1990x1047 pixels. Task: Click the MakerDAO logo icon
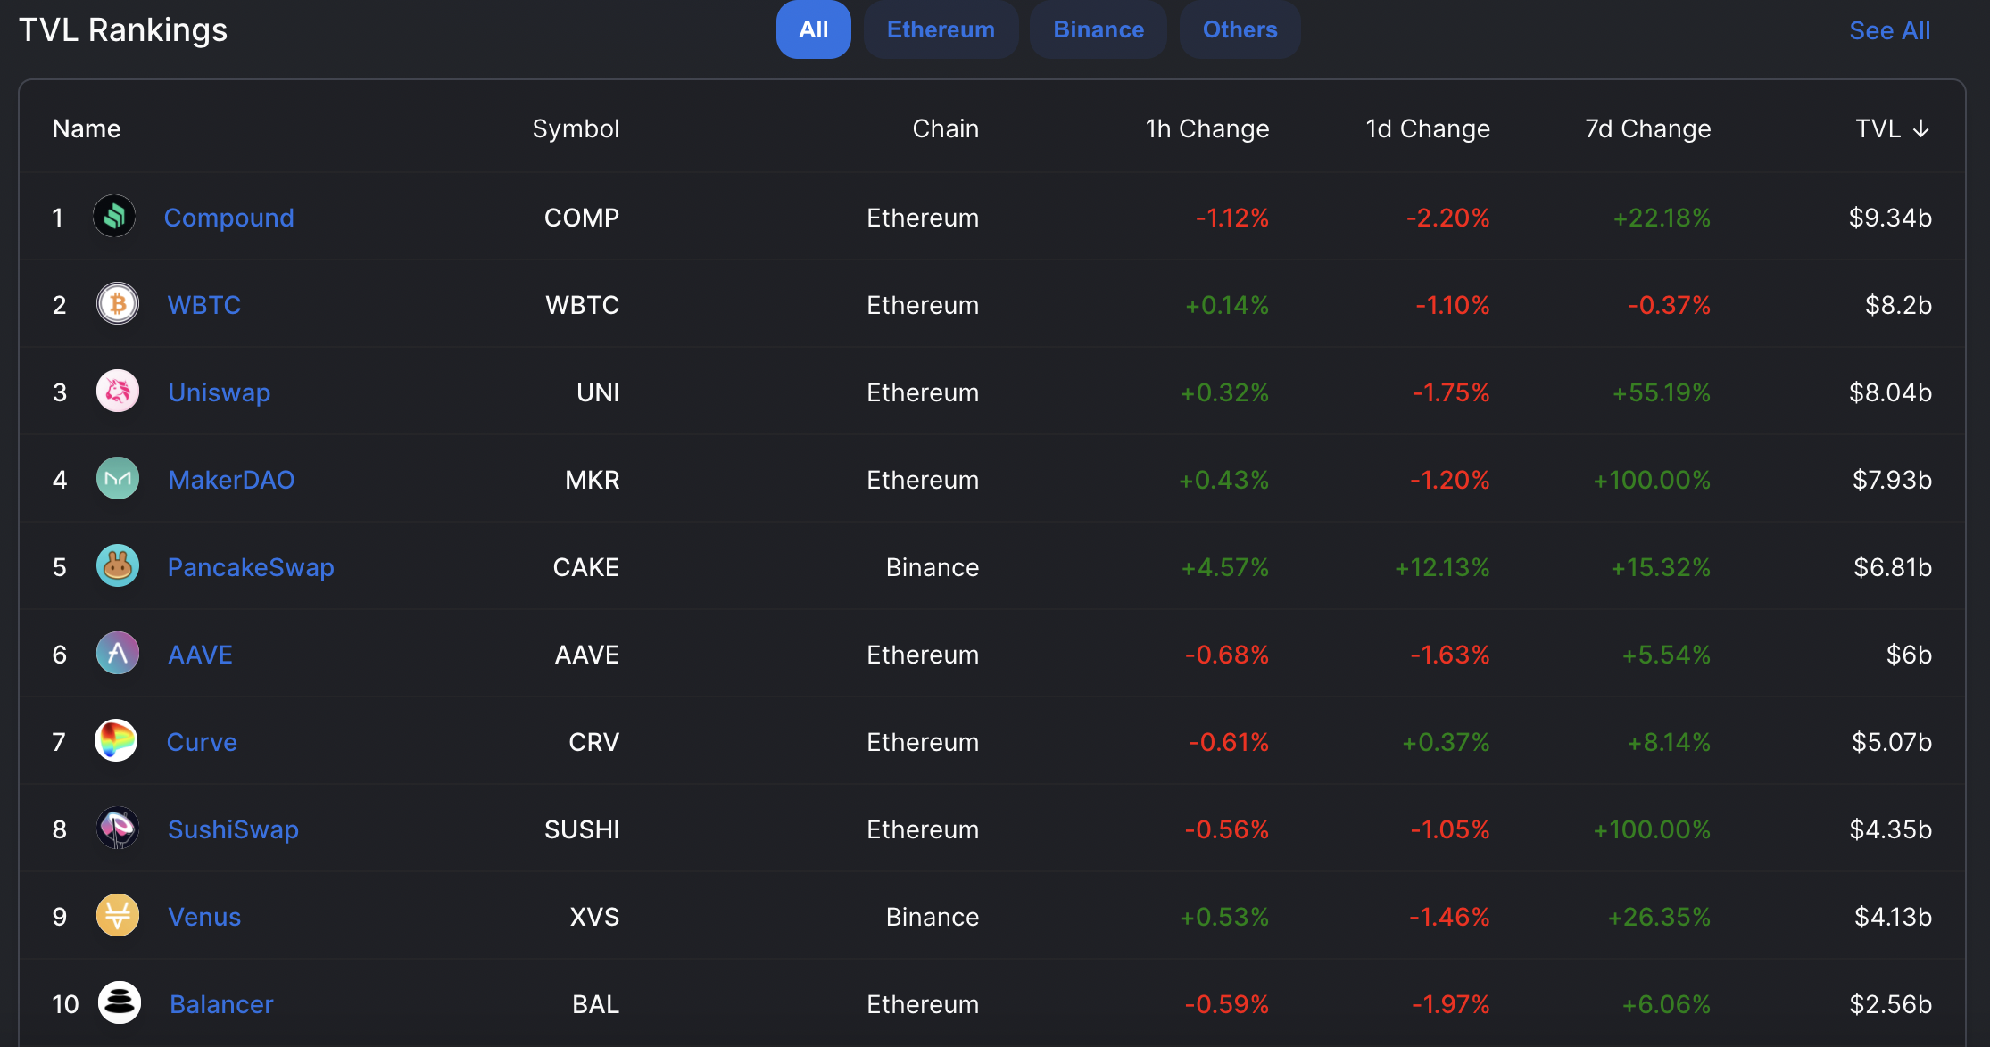click(118, 478)
